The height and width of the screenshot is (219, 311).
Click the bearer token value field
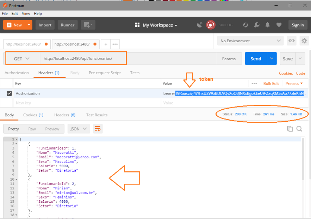click(x=234, y=93)
